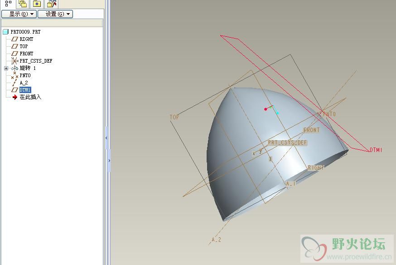Click the TOP plane icon in tree
Viewport: 396px width, 265px height.
point(14,46)
